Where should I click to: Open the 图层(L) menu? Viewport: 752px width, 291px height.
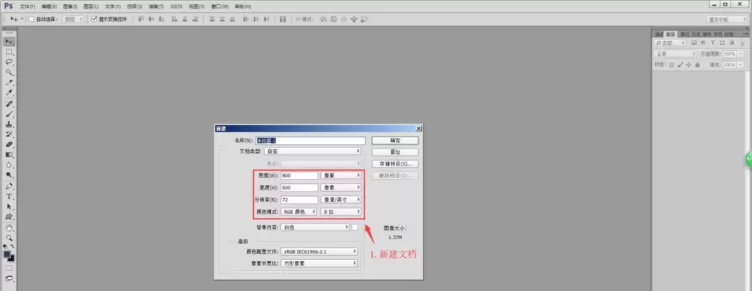point(91,7)
